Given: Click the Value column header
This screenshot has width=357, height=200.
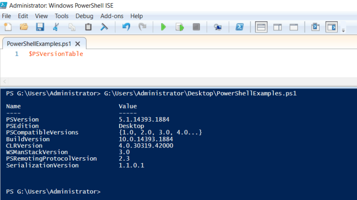Looking at the screenshot, I should pyautogui.click(x=128, y=106).
